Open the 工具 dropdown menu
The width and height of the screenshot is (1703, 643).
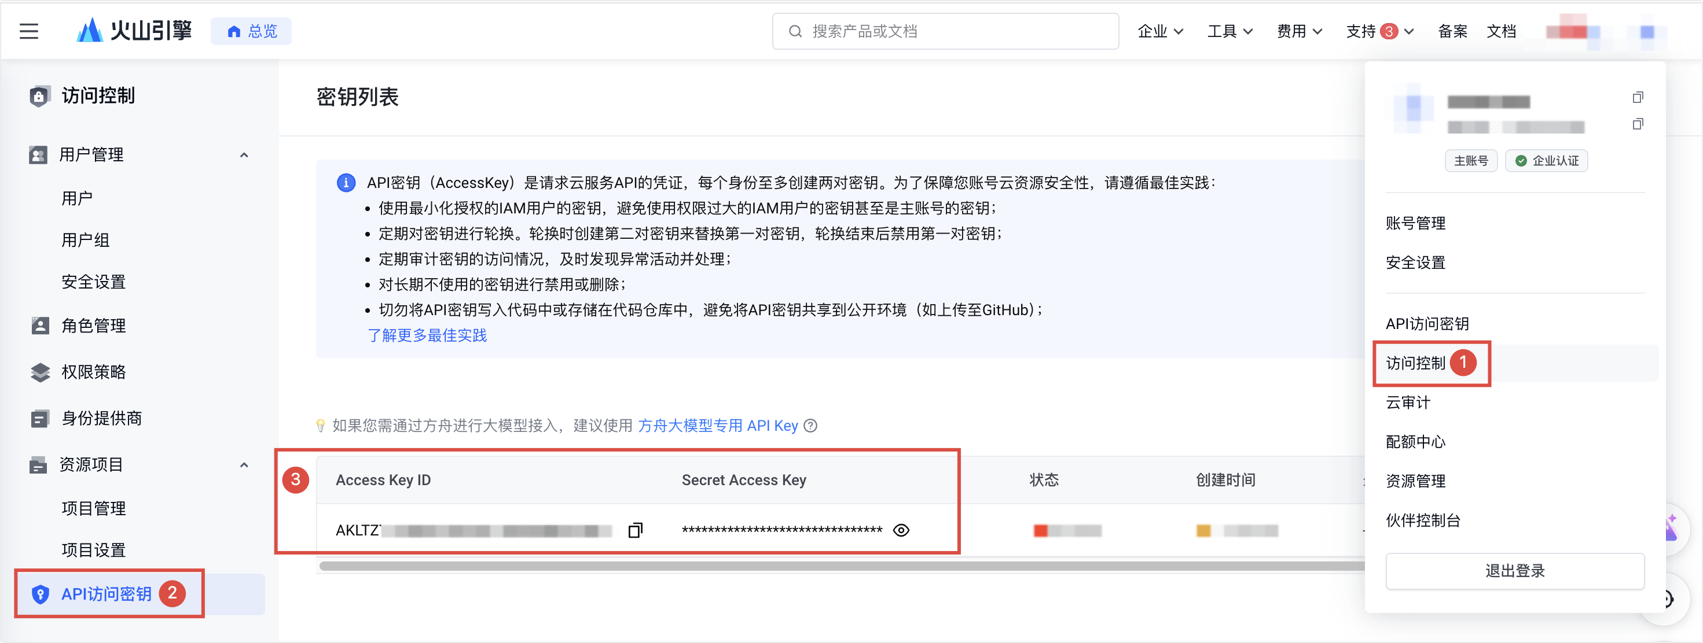(1229, 31)
